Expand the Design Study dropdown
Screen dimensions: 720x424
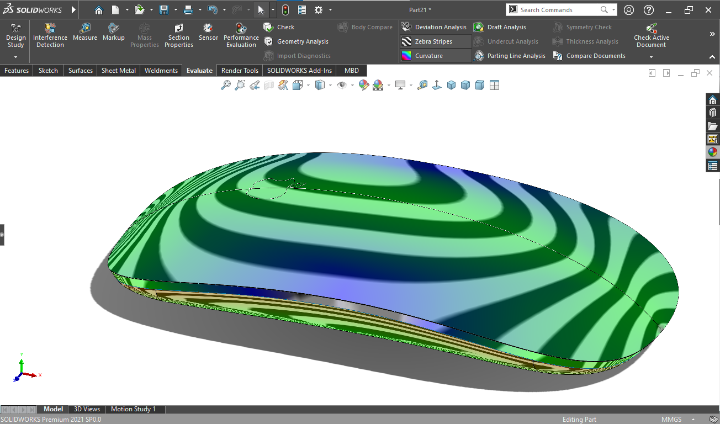15,57
